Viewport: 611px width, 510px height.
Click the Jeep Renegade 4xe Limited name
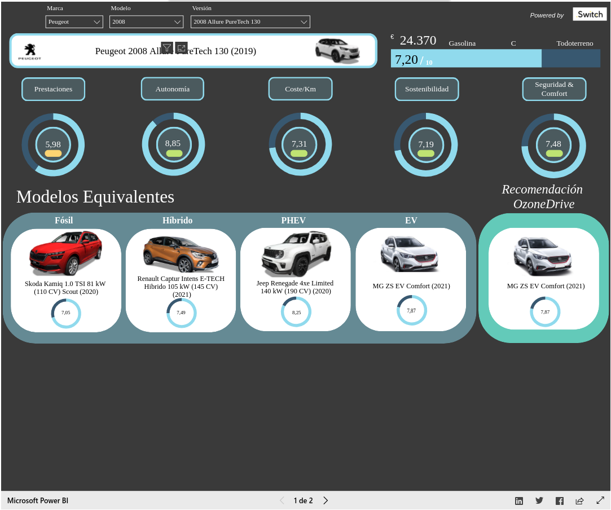295,287
